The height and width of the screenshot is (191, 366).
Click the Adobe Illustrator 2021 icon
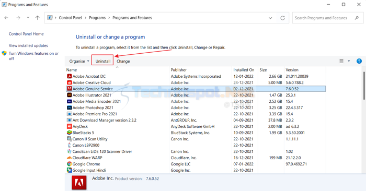tap(69, 95)
